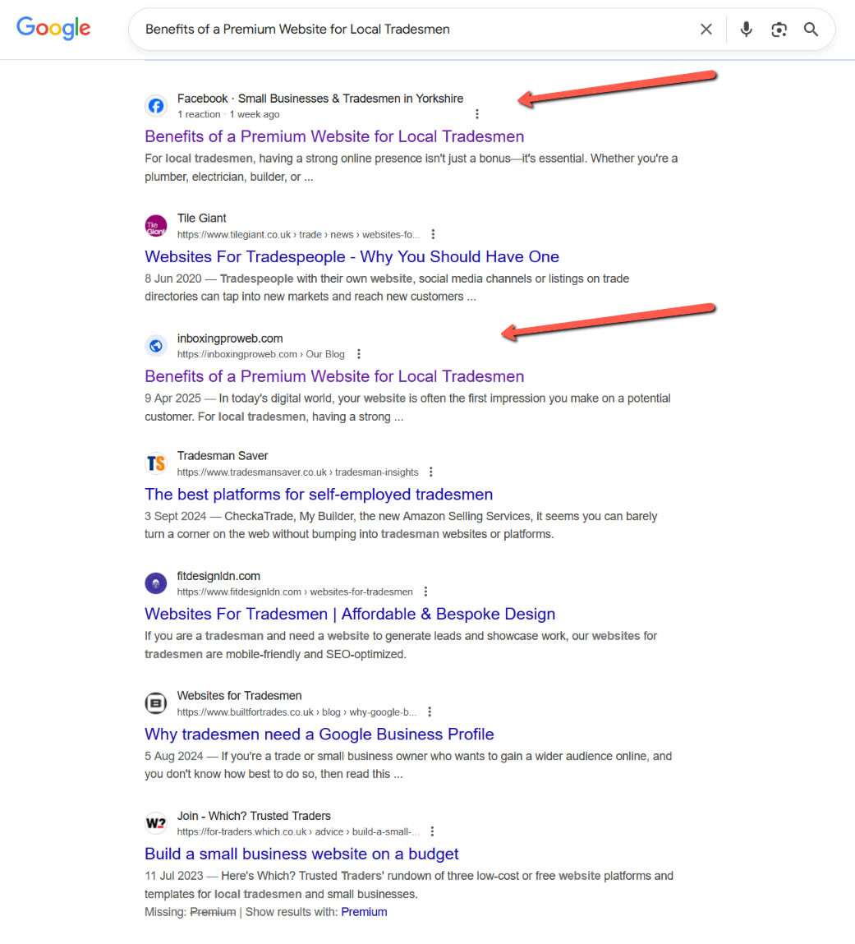Image resolution: width=855 pixels, height=944 pixels.
Task: Open three-dot menu for Tile Giant result
Action: point(433,234)
